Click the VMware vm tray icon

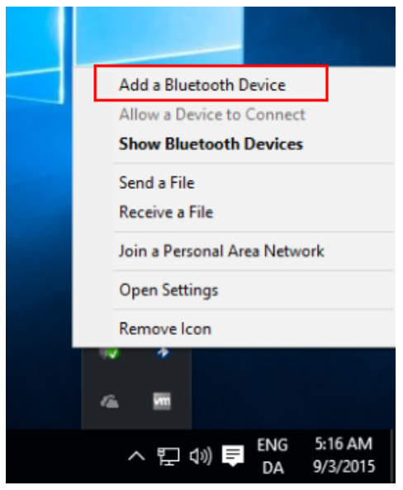point(162,401)
